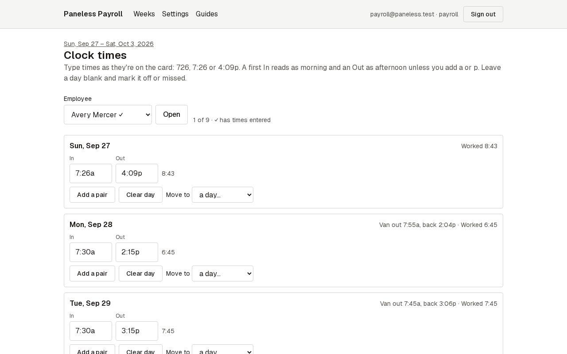Click the 6:45 pair duration on Monday

coord(168,252)
